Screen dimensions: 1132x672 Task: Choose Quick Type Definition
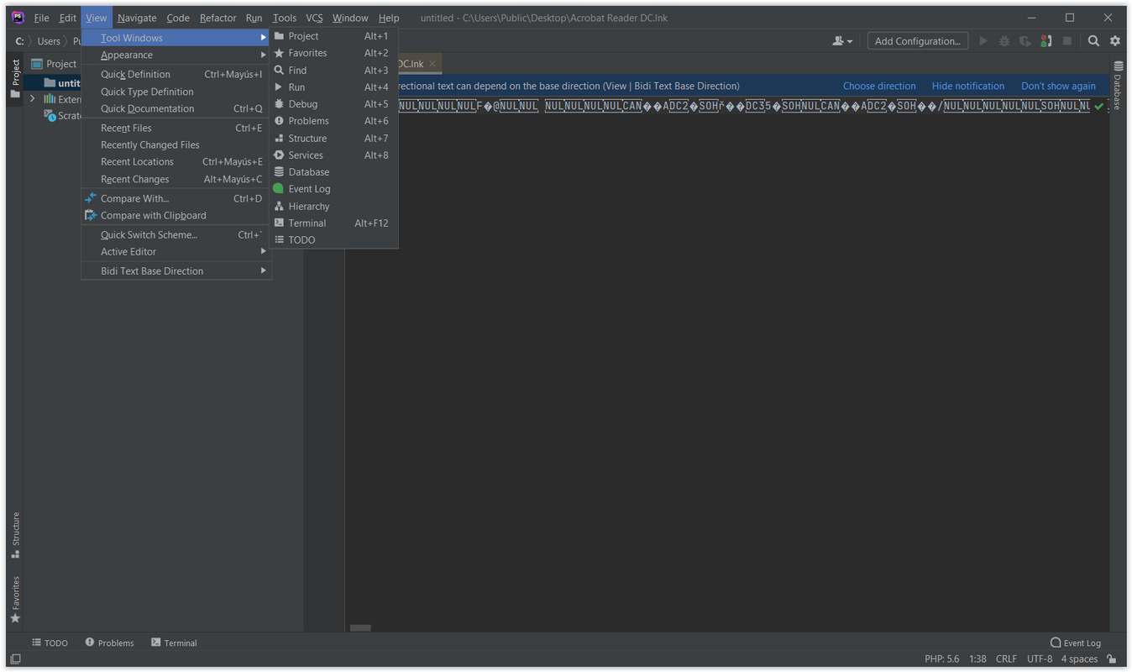coord(176,92)
